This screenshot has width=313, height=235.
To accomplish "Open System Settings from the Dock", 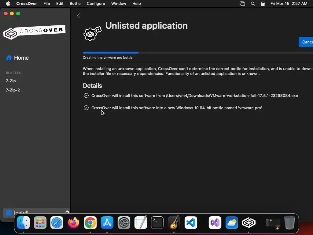I will [x=124, y=222].
